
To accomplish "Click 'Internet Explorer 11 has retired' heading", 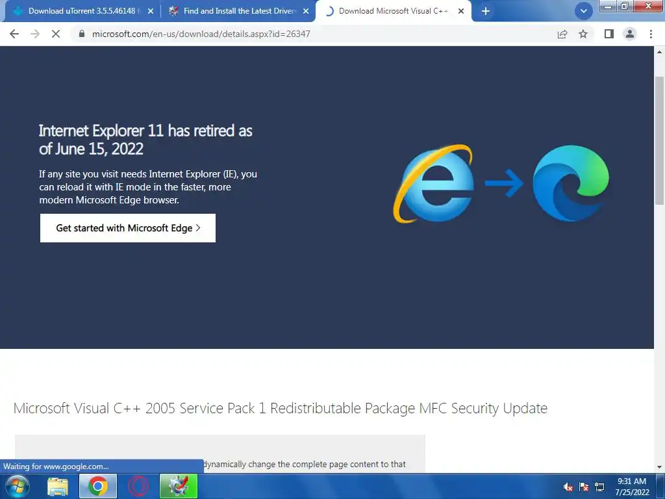I will (x=145, y=140).
